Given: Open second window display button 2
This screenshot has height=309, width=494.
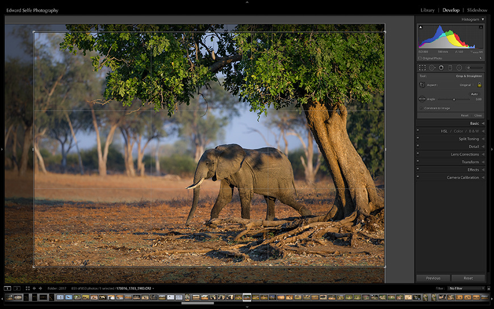Looking at the screenshot, I should pyautogui.click(x=16, y=288).
